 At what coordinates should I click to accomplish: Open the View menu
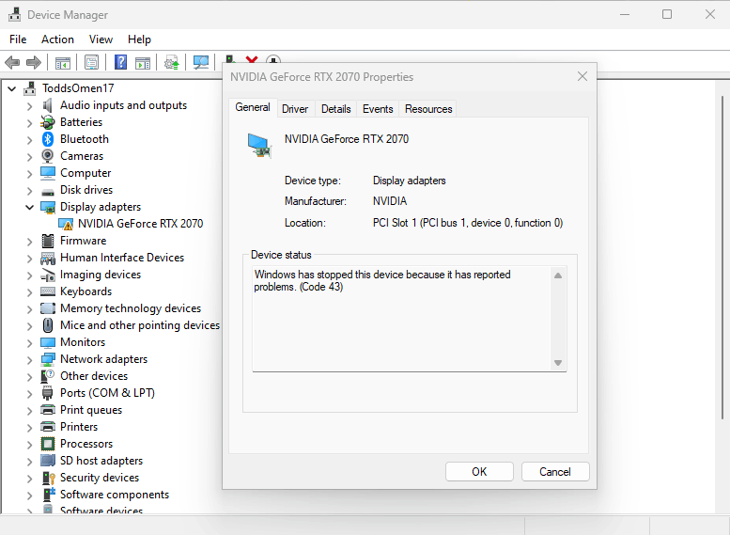pyautogui.click(x=101, y=39)
